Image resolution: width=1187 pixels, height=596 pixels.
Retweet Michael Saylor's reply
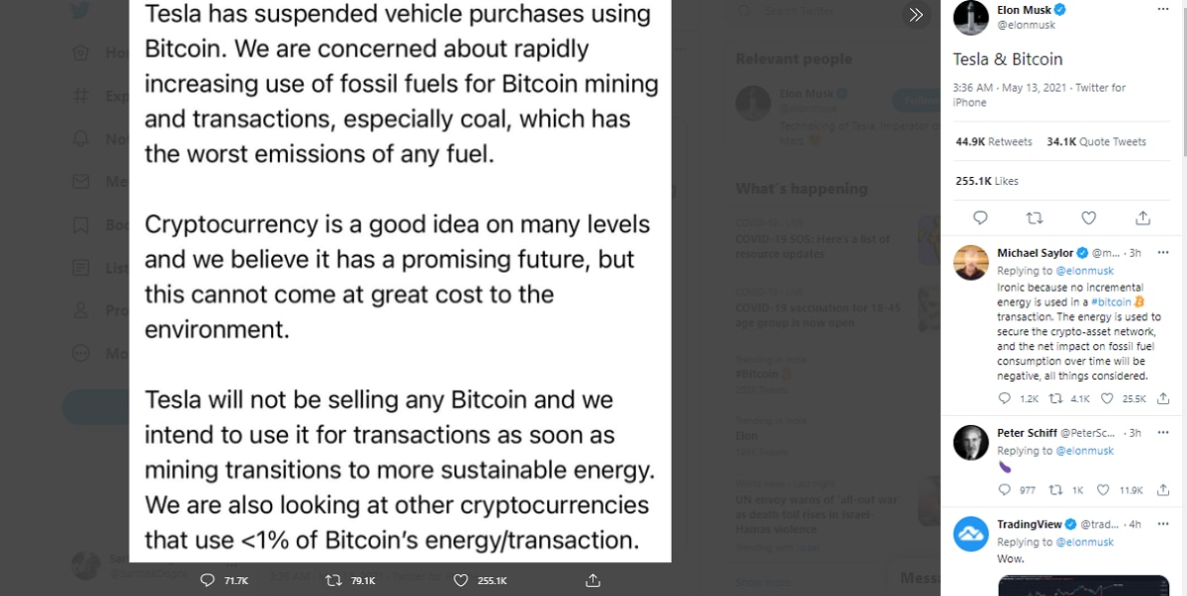tap(1057, 398)
